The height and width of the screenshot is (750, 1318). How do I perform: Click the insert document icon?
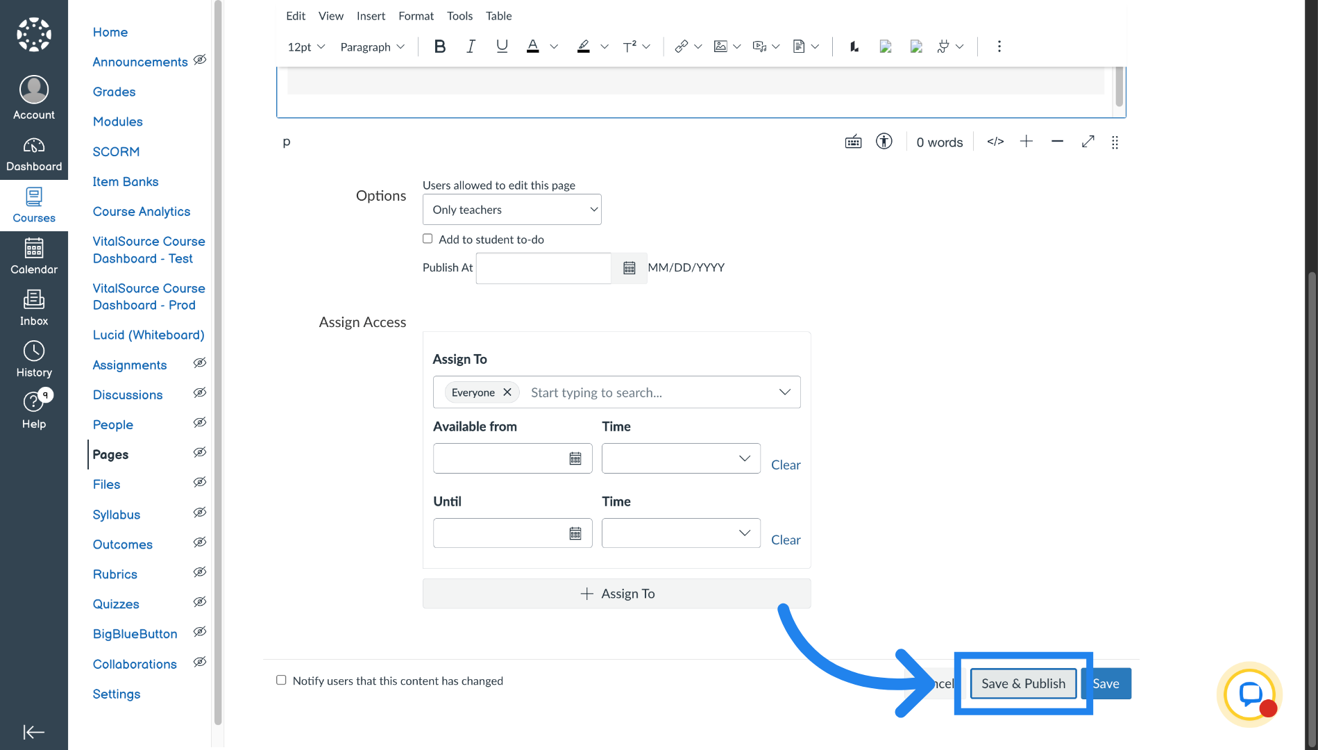(799, 47)
